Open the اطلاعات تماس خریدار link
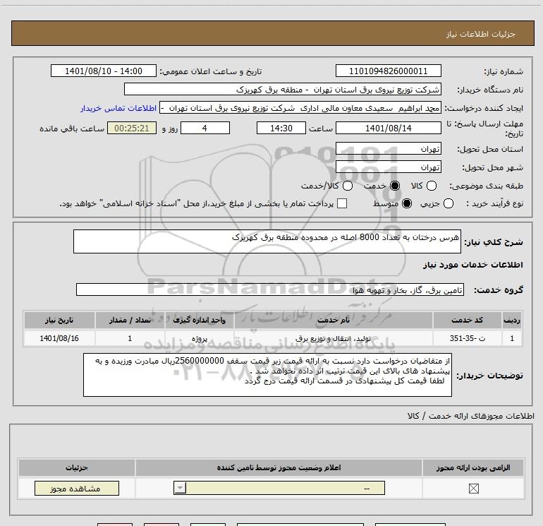The image size is (543, 526). click(x=118, y=108)
